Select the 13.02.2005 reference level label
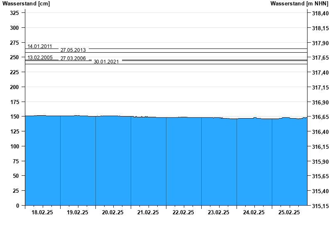The height and width of the screenshot is (228, 332). pos(40,58)
